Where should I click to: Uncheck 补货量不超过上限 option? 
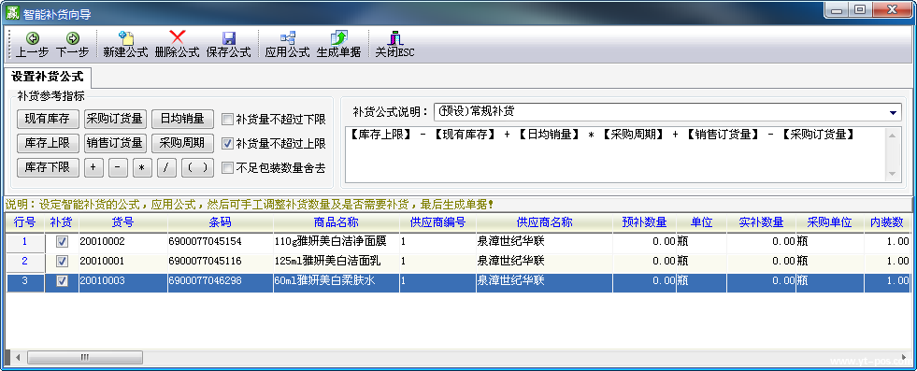point(227,143)
